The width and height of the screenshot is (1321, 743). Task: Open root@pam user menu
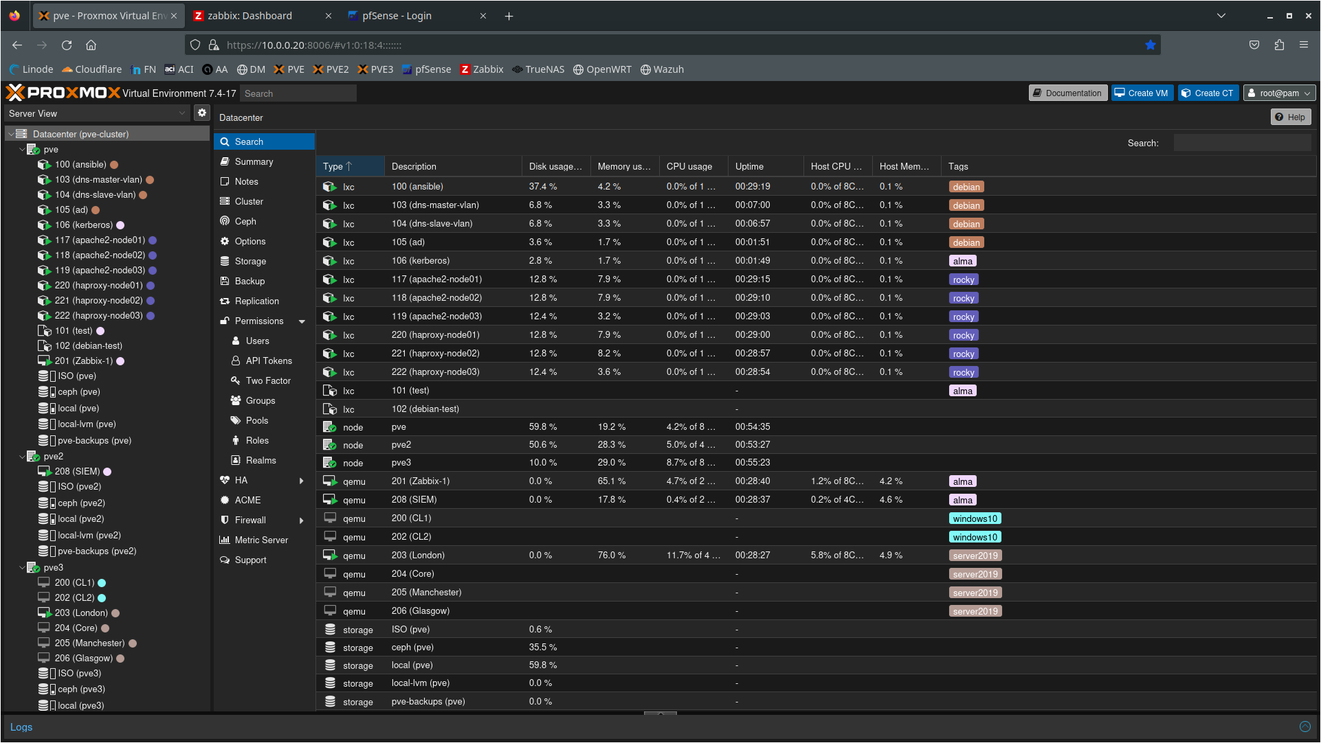click(1279, 93)
